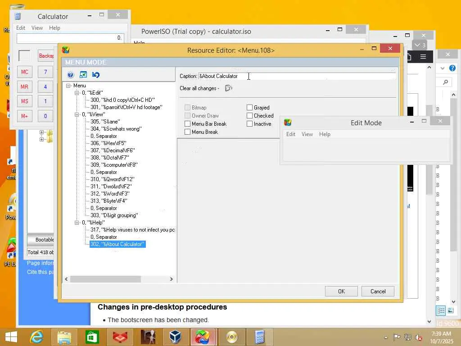This screenshot has height=346, width=461.
Task: Click the Caption text input field
Action: (x=297, y=76)
